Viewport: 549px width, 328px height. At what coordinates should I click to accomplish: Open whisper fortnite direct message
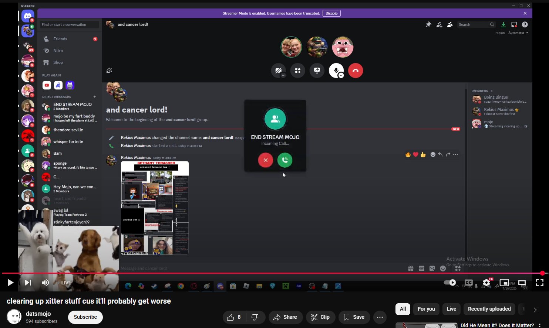coord(70,141)
